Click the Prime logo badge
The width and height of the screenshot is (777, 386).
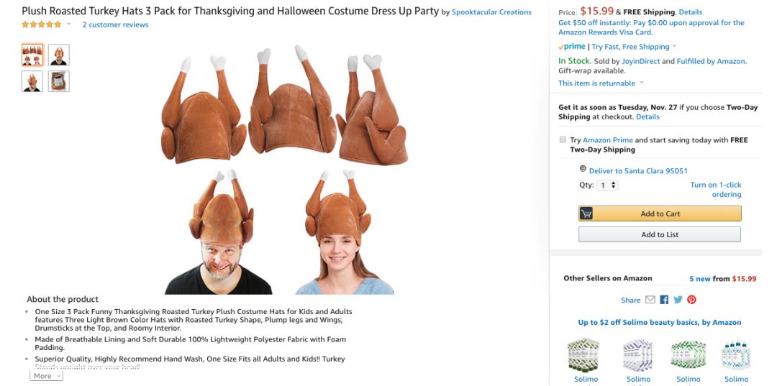coord(572,47)
